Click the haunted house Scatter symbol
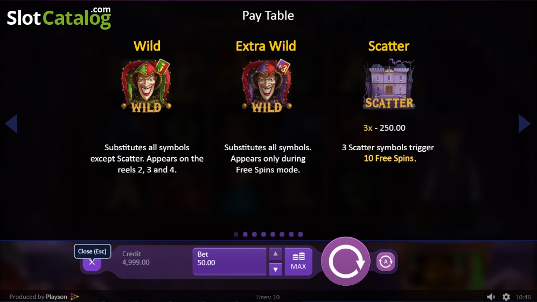The width and height of the screenshot is (537, 302). click(x=389, y=84)
